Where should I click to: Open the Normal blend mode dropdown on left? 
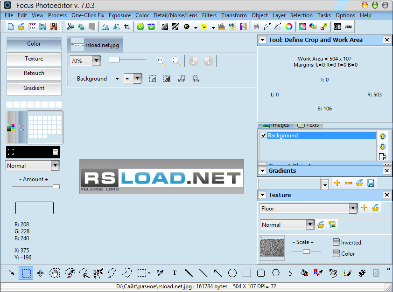click(56, 165)
